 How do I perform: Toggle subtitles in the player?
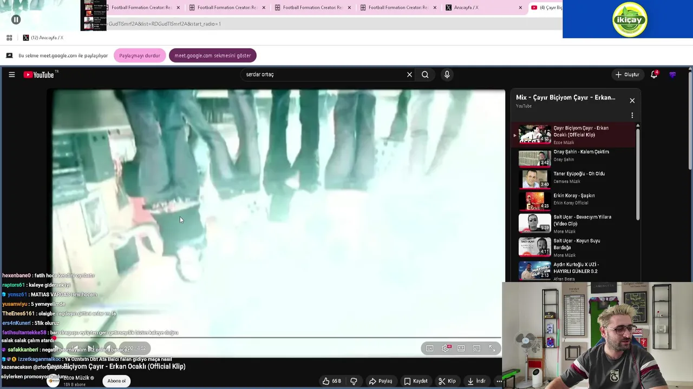[x=429, y=348]
